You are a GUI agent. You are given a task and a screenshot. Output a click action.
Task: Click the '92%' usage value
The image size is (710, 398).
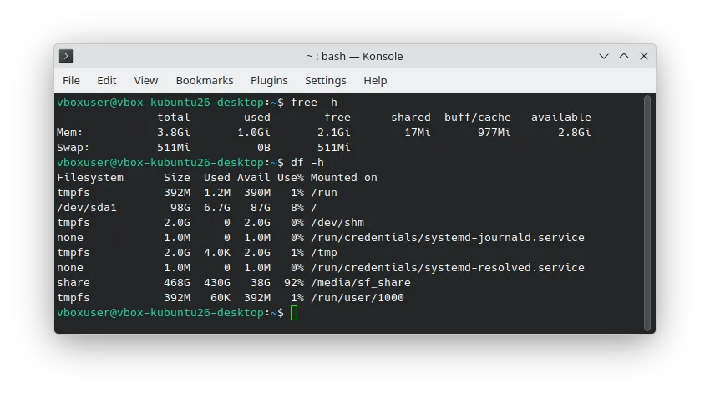coord(294,283)
